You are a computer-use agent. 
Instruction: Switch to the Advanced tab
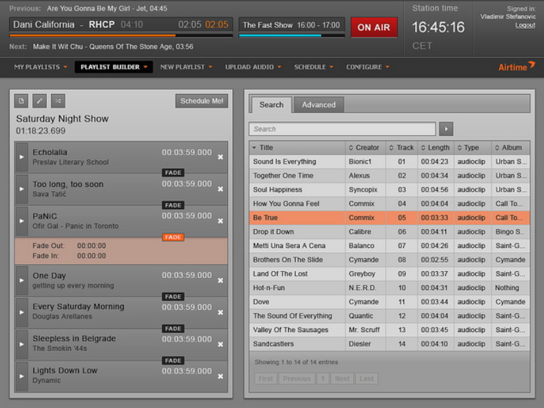tap(318, 105)
